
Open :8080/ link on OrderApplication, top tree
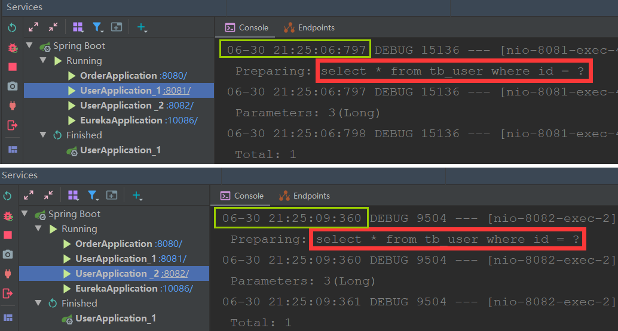173,76
